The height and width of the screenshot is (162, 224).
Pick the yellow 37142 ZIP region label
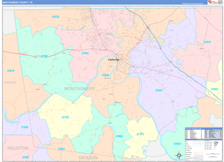65,117
